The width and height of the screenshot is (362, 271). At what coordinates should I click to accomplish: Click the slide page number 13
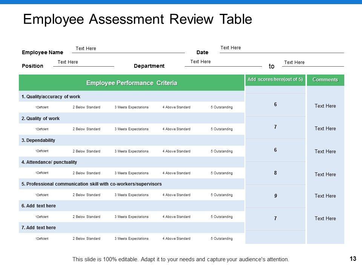click(x=353, y=259)
